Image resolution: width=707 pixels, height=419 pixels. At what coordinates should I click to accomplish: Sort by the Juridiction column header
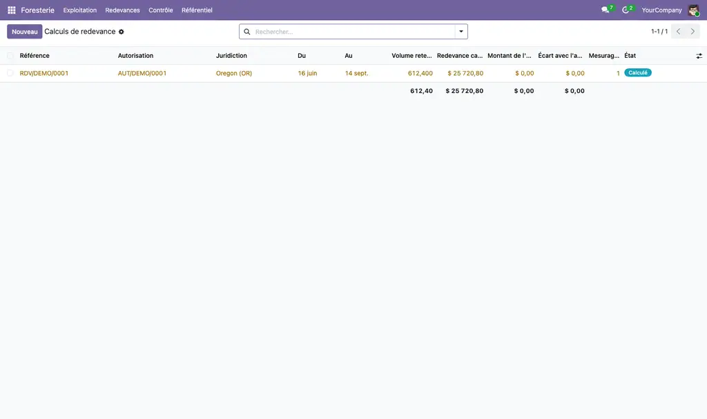231,56
